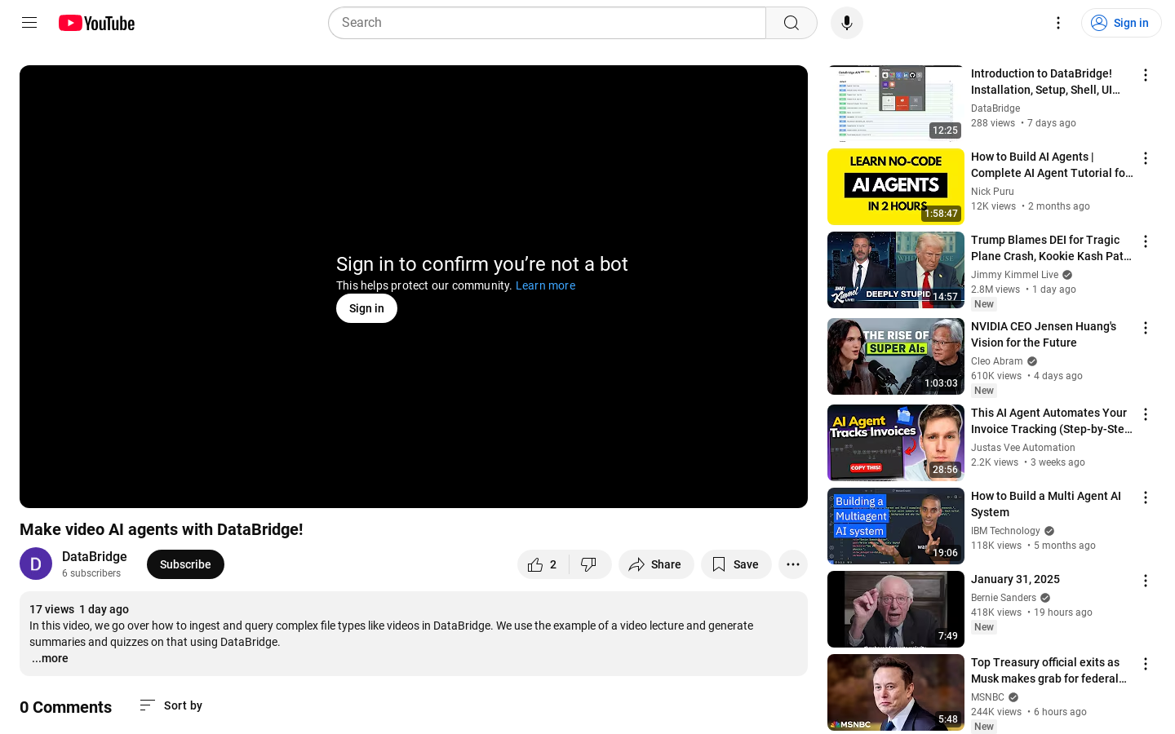Play MSNBC Musk video thumbnail
The height and width of the screenshot is (734, 1175).
[896, 692]
